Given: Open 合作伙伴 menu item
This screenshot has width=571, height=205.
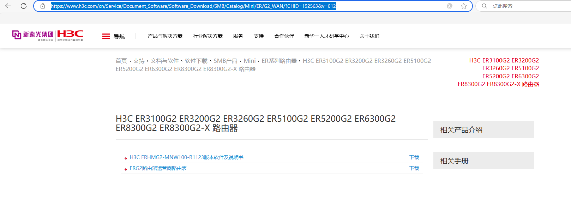Looking at the screenshot, I should pos(284,36).
